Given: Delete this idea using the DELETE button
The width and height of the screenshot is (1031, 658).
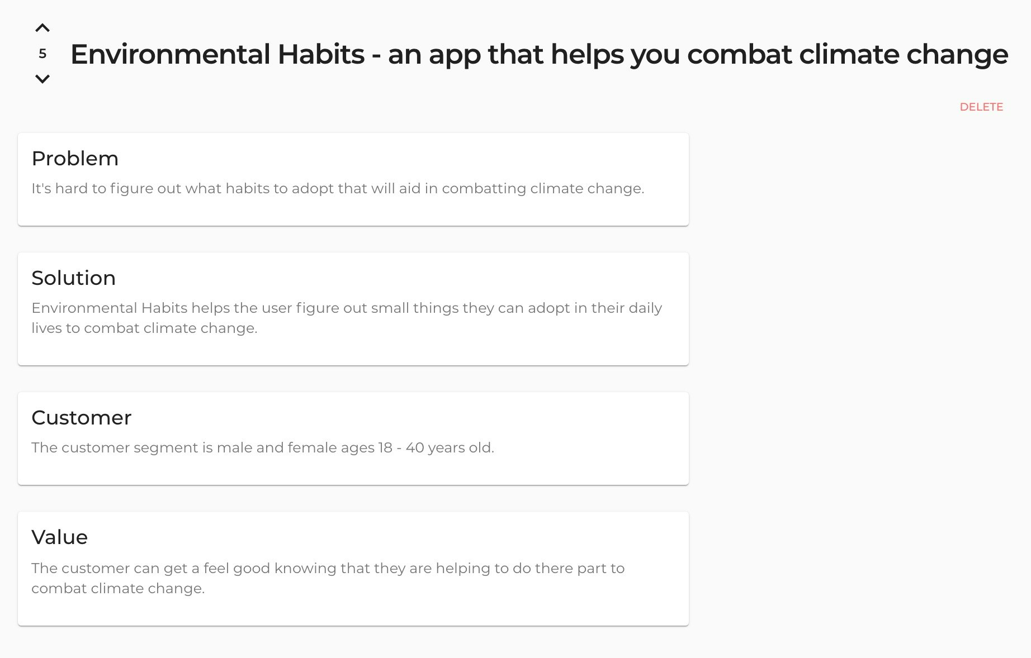Looking at the screenshot, I should pyautogui.click(x=981, y=107).
